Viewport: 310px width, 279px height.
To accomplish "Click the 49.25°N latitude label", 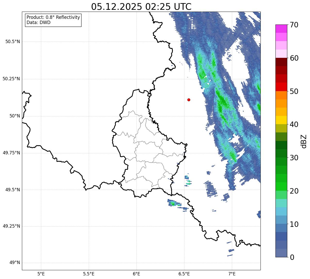I will (x=11, y=226).
